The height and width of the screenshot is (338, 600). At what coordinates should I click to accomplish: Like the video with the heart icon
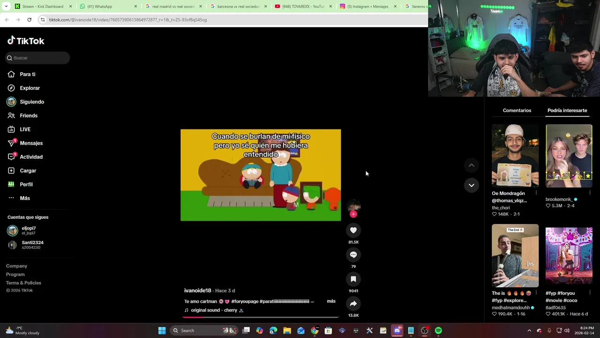(x=353, y=230)
